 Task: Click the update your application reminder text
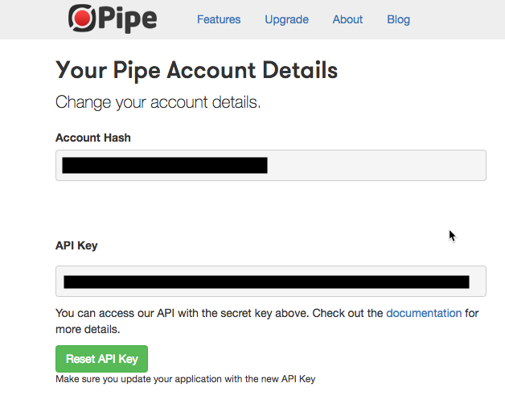point(186,379)
